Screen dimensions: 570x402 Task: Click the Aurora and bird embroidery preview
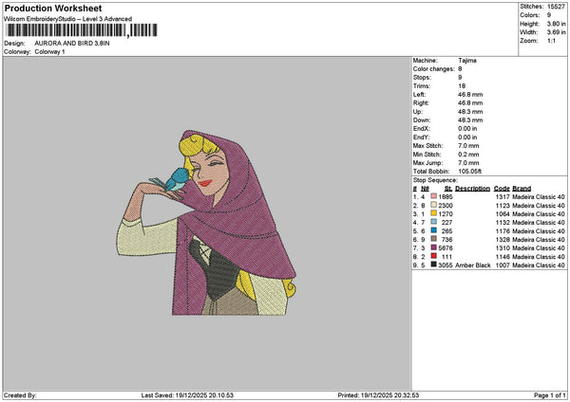tap(206, 223)
